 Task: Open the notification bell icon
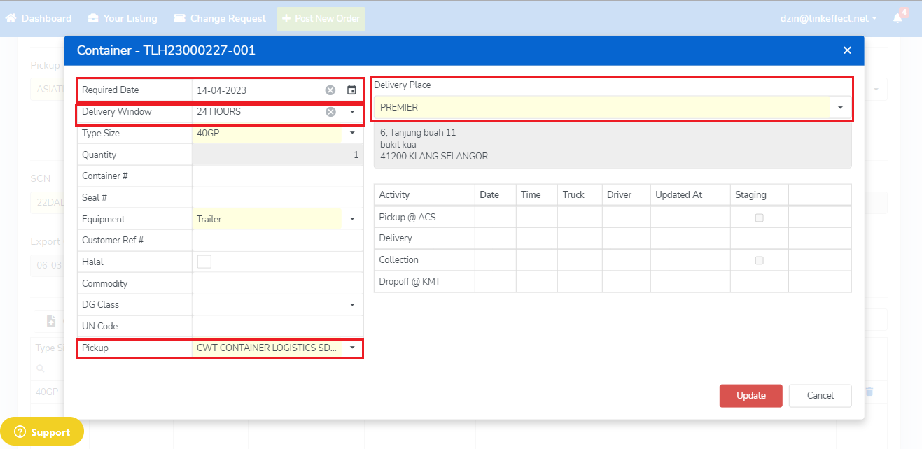897,18
